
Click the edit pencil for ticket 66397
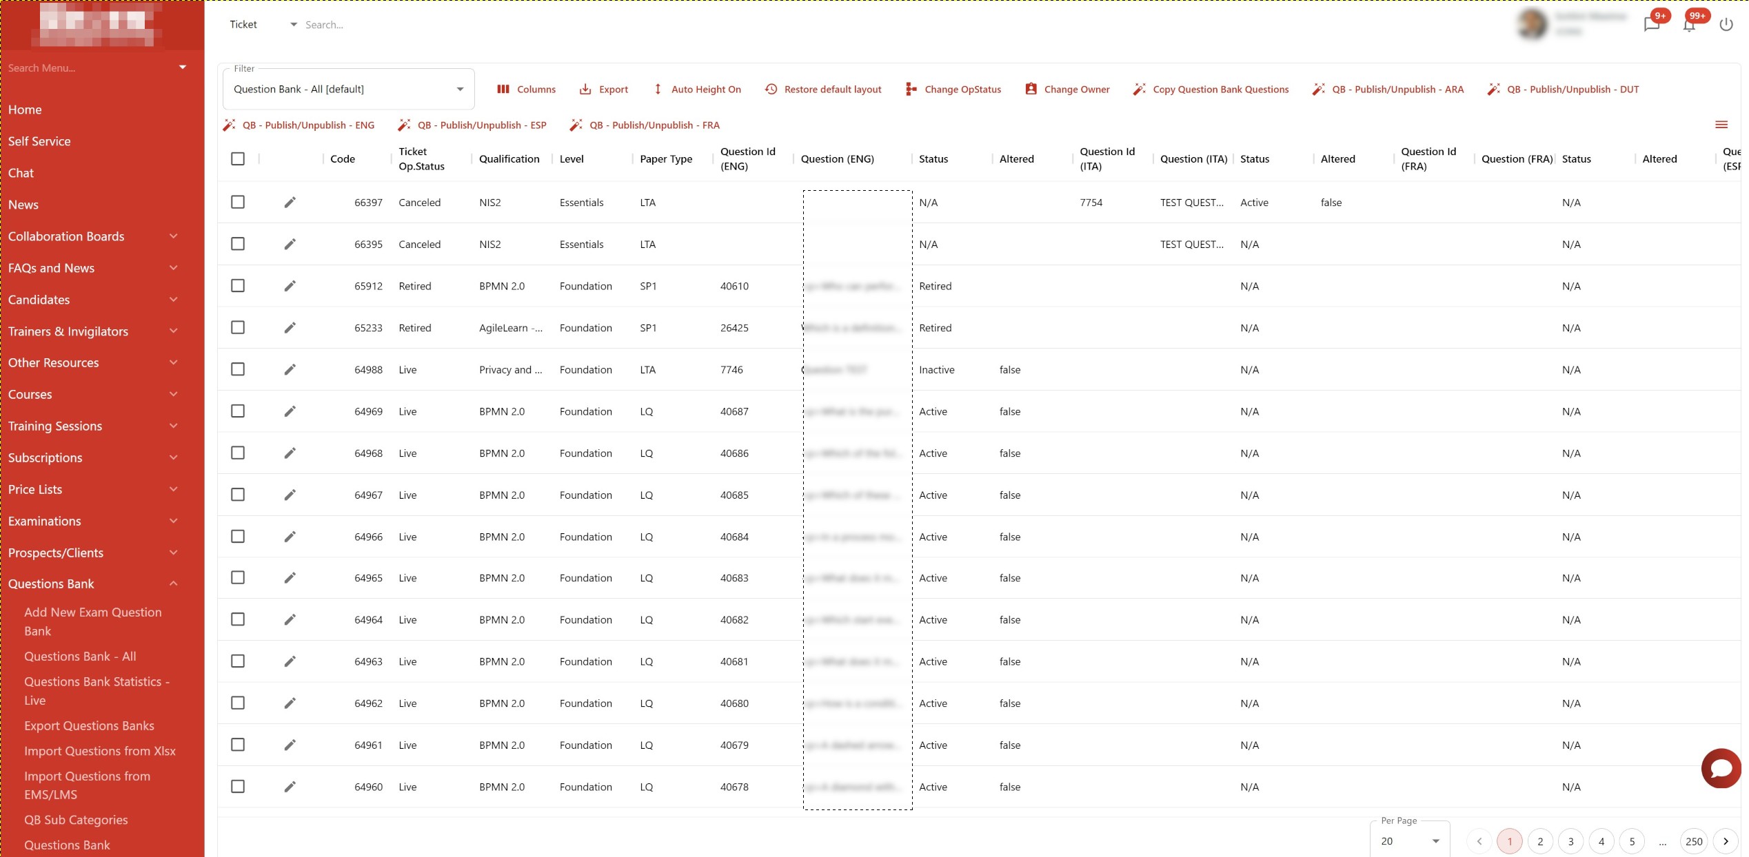click(290, 202)
